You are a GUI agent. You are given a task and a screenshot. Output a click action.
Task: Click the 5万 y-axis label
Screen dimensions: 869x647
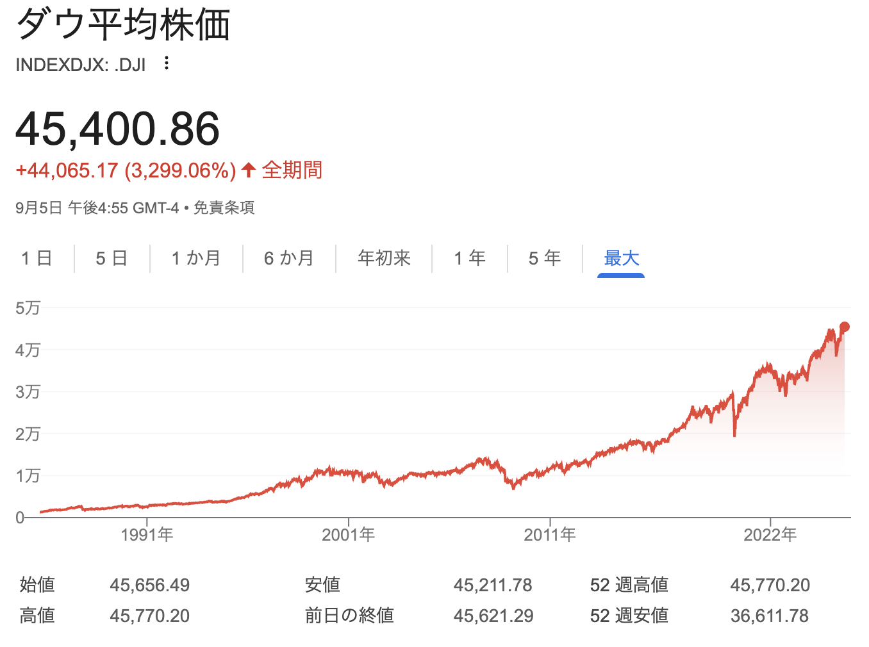tap(28, 308)
